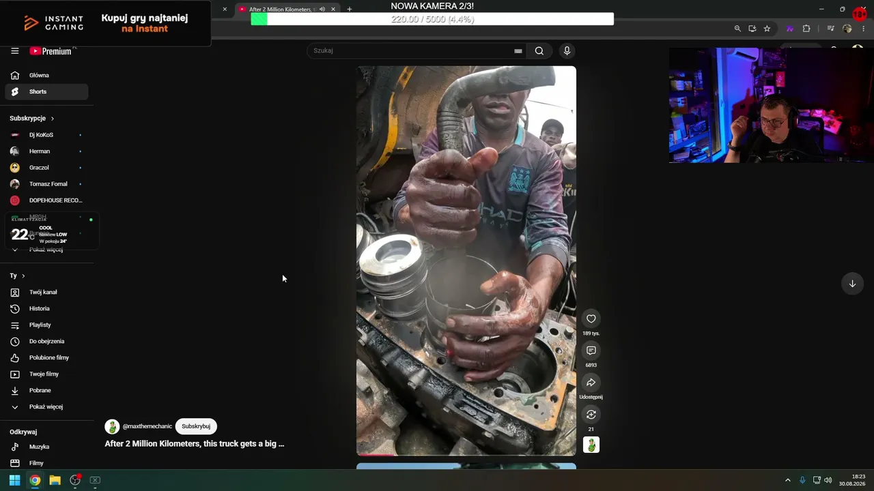Image resolution: width=874 pixels, height=491 pixels.
Task: Open Do obejrzenia watch later list
Action: [46, 341]
